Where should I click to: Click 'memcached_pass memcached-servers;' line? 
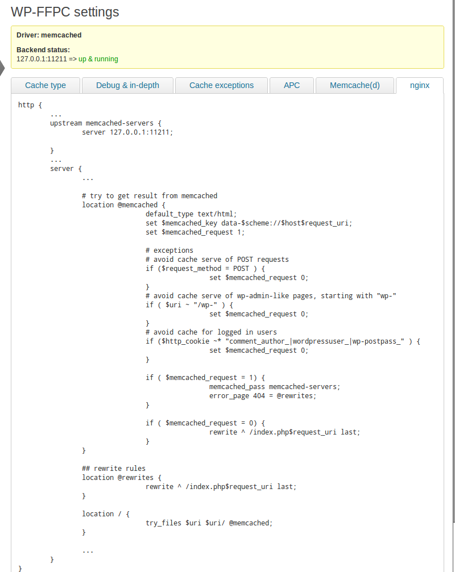point(275,387)
